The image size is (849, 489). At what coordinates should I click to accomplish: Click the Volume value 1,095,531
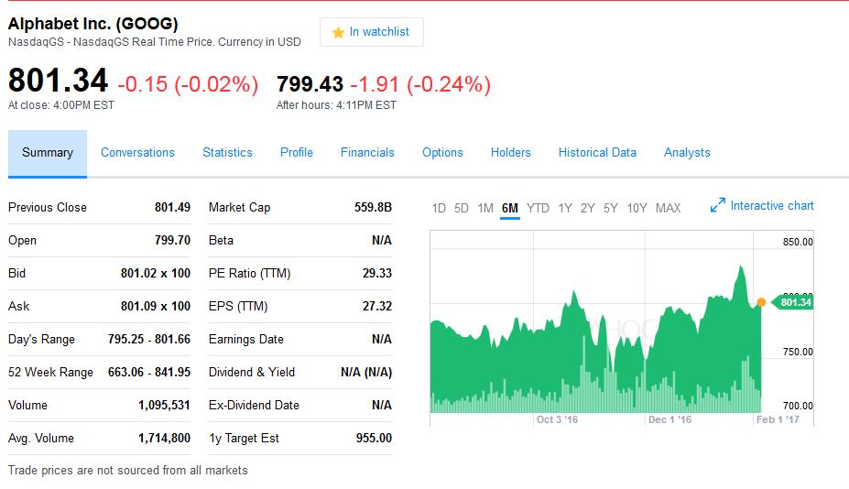[164, 406]
